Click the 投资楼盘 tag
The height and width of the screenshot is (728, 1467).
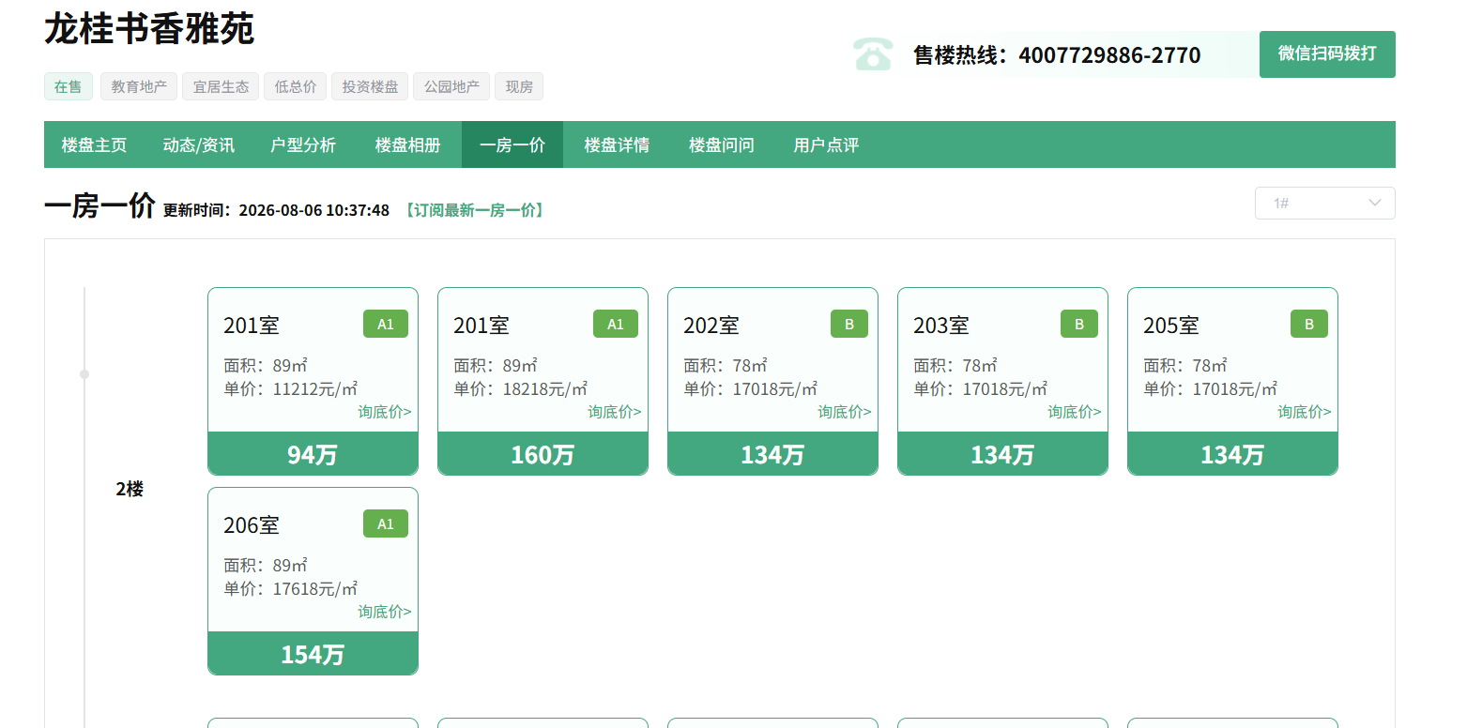(x=370, y=86)
